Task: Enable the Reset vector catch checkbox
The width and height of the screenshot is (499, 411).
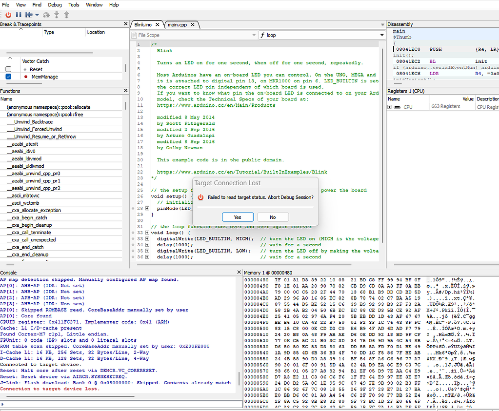Action: [8, 69]
